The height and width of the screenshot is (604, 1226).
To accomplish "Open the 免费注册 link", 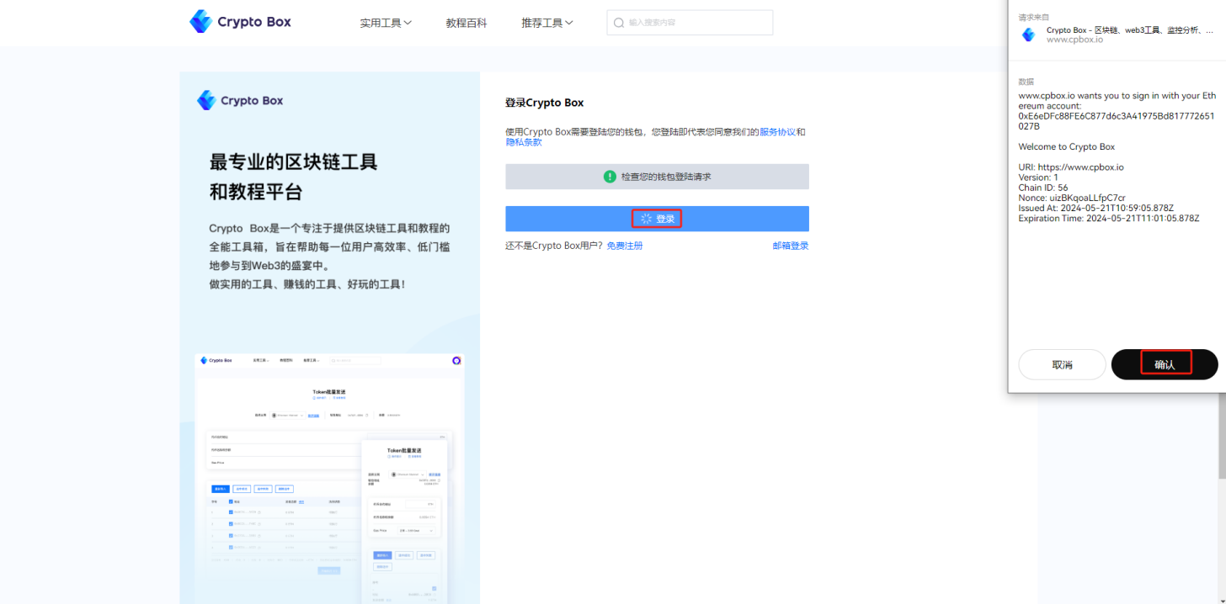I will [x=625, y=246].
